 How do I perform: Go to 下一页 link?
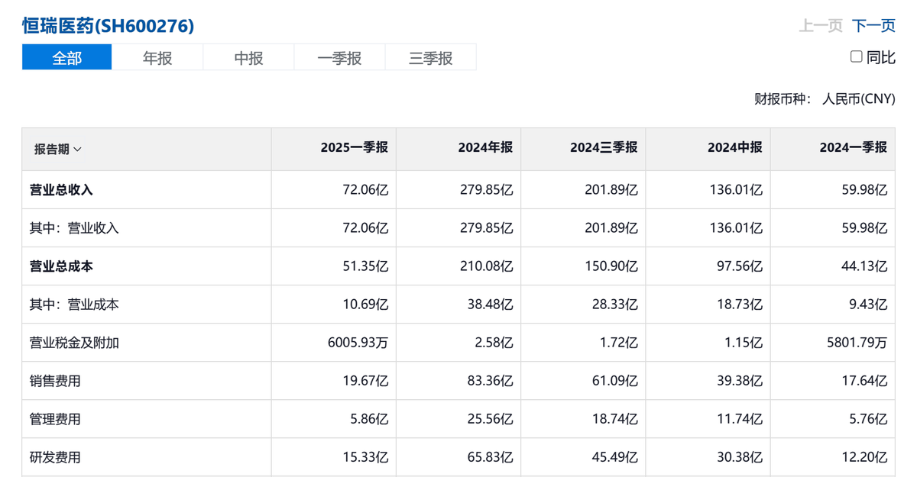[x=873, y=26]
